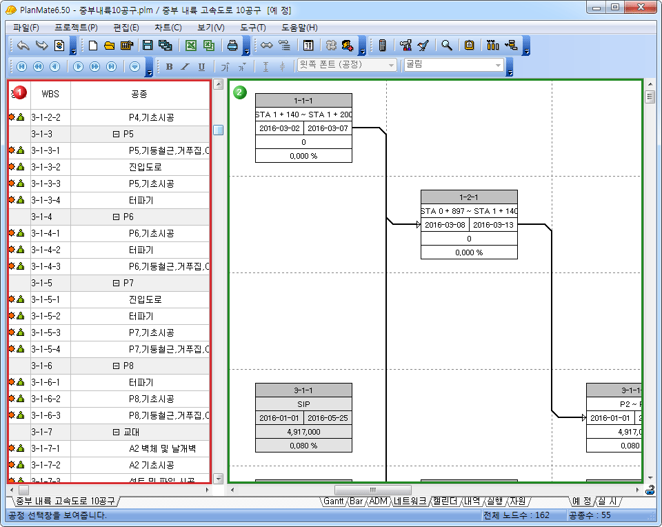Switch to the Gantt tab
The height and width of the screenshot is (527, 662).
(x=334, y=501)
